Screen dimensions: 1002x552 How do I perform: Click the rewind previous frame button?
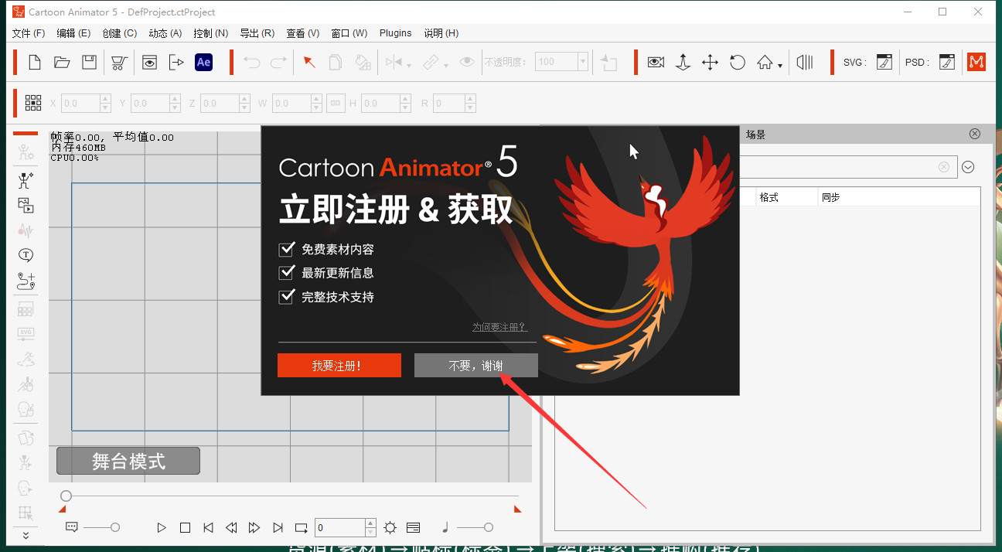click(231, 528)
